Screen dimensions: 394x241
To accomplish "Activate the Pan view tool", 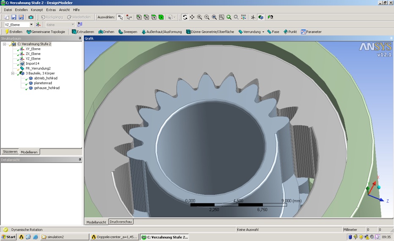I will point(192,17).
